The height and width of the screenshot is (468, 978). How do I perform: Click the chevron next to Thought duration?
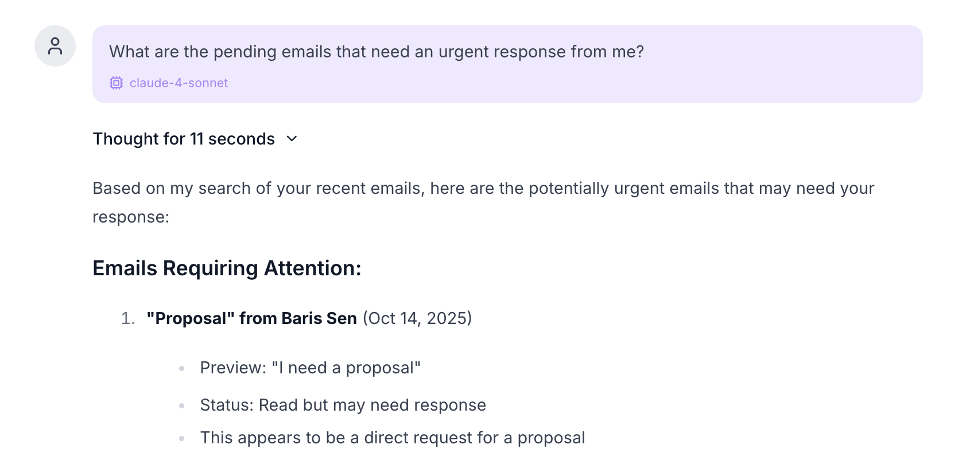292,139
